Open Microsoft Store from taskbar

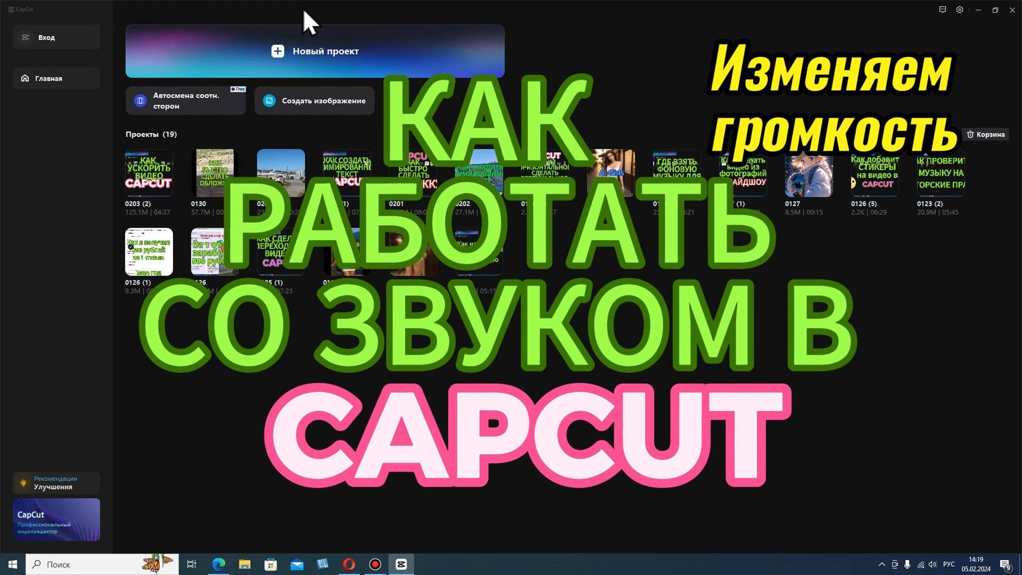click(x=271, y=564)
